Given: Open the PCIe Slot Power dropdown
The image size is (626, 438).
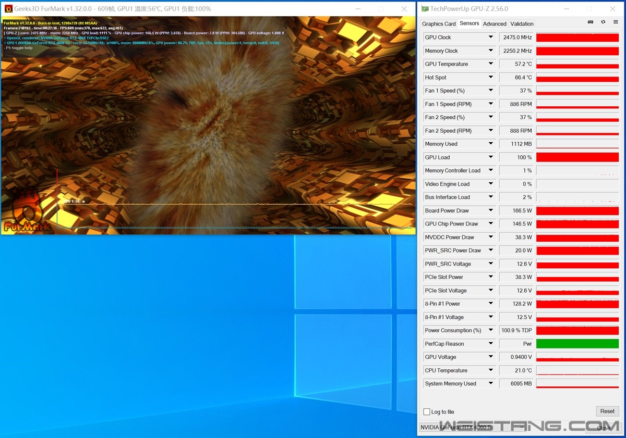Looking at the screenshot, I should coord(491,277).
